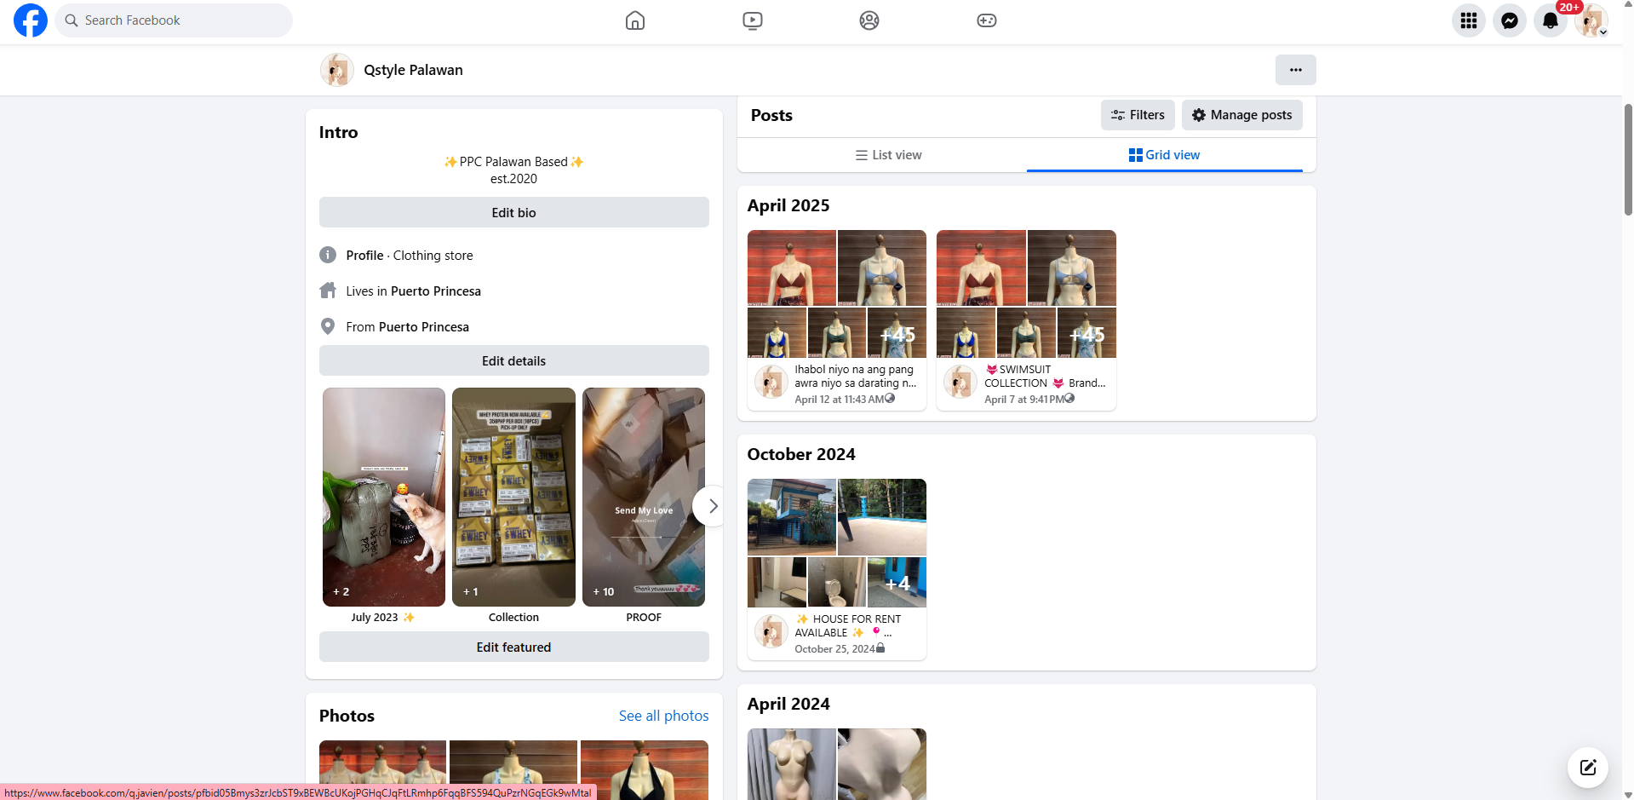Switch to Grid view tab
This screenshot has width=1634, height=800.
pyautogui.click(x=1165, y=155)
